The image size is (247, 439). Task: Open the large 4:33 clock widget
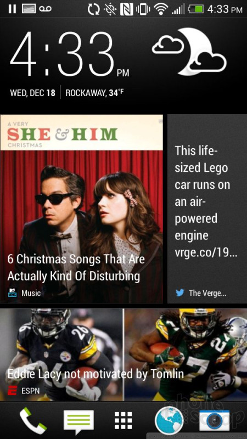coord(70,53)
